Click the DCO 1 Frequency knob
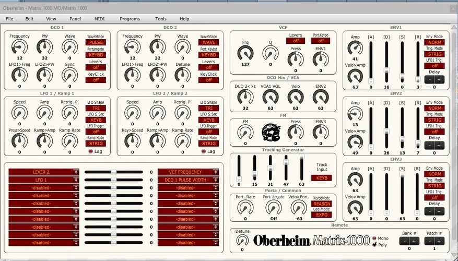 [x=19, y=48]
